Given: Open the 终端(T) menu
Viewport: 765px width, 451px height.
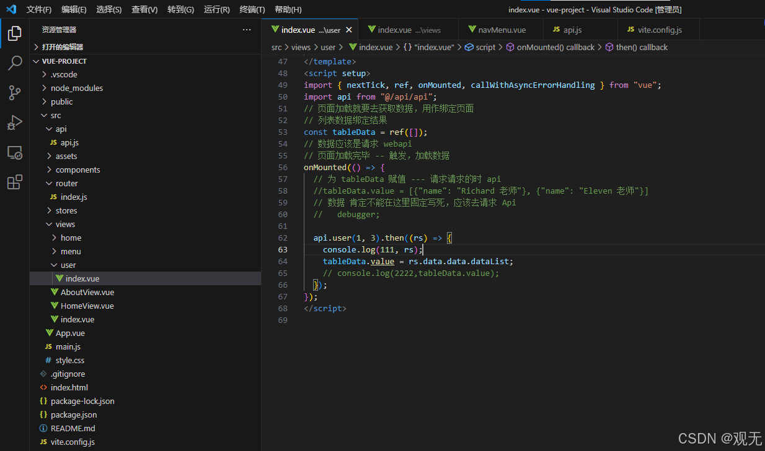Looking at the screenshot, I should pos(252,9).
